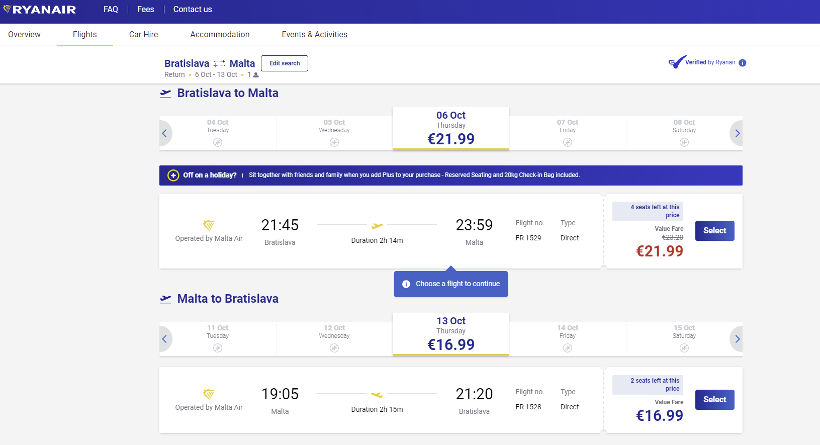Click no-flight icon under 07 Oct
The width and height of the screenshot is (820, 445).
coord(568,142)
